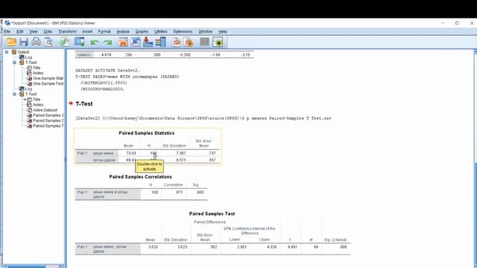Viewport: 477px width, 268px height.
Task: Open the Help menu
Action: click(223, 31)
